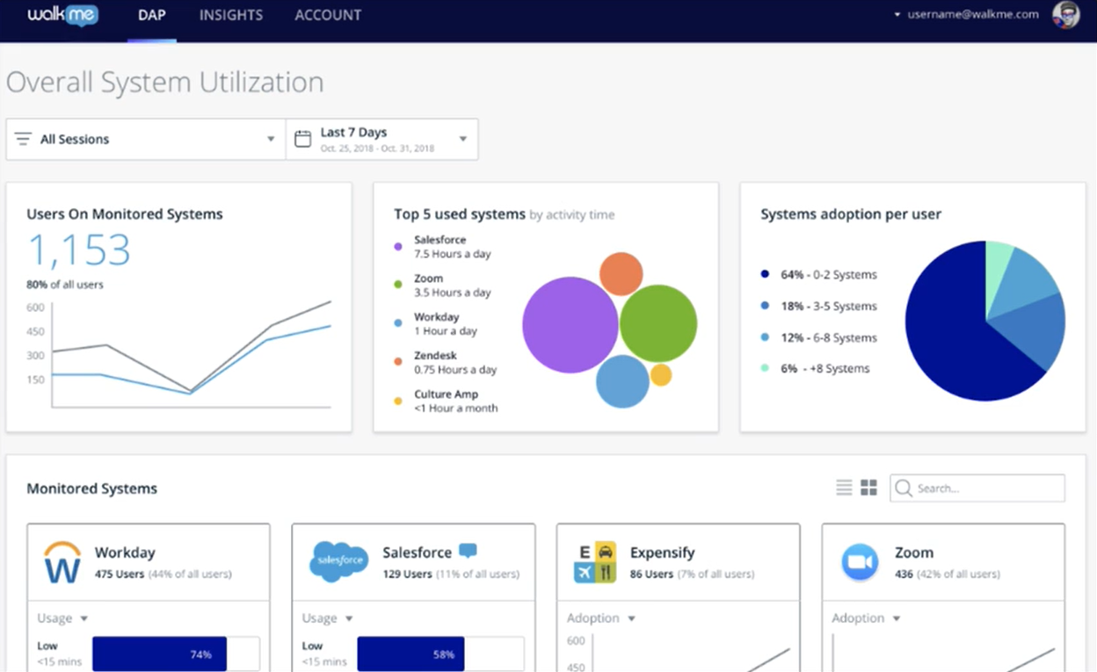Open the Last 7 Days date dropdown

coord(382,139)
